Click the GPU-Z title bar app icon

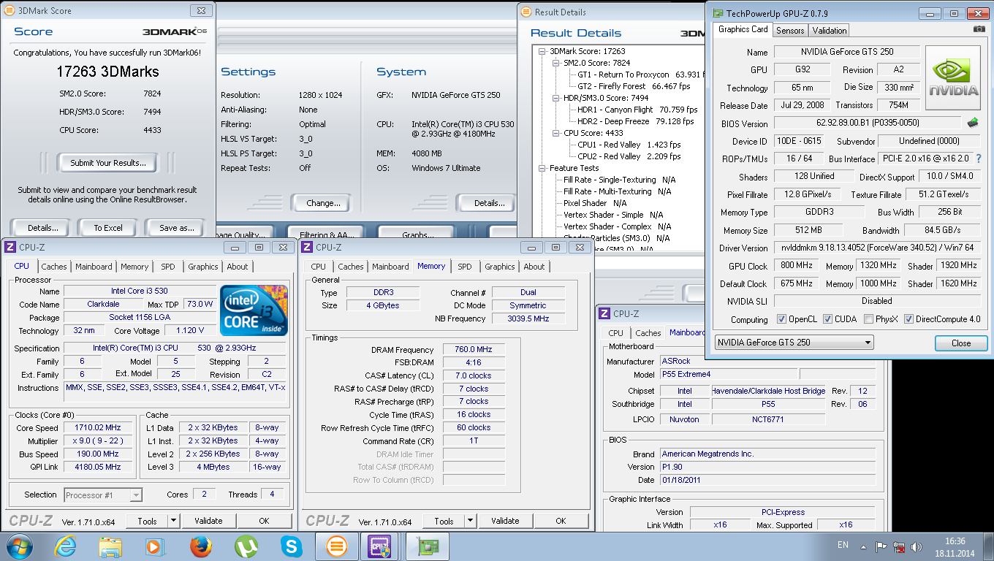[718, 13]
